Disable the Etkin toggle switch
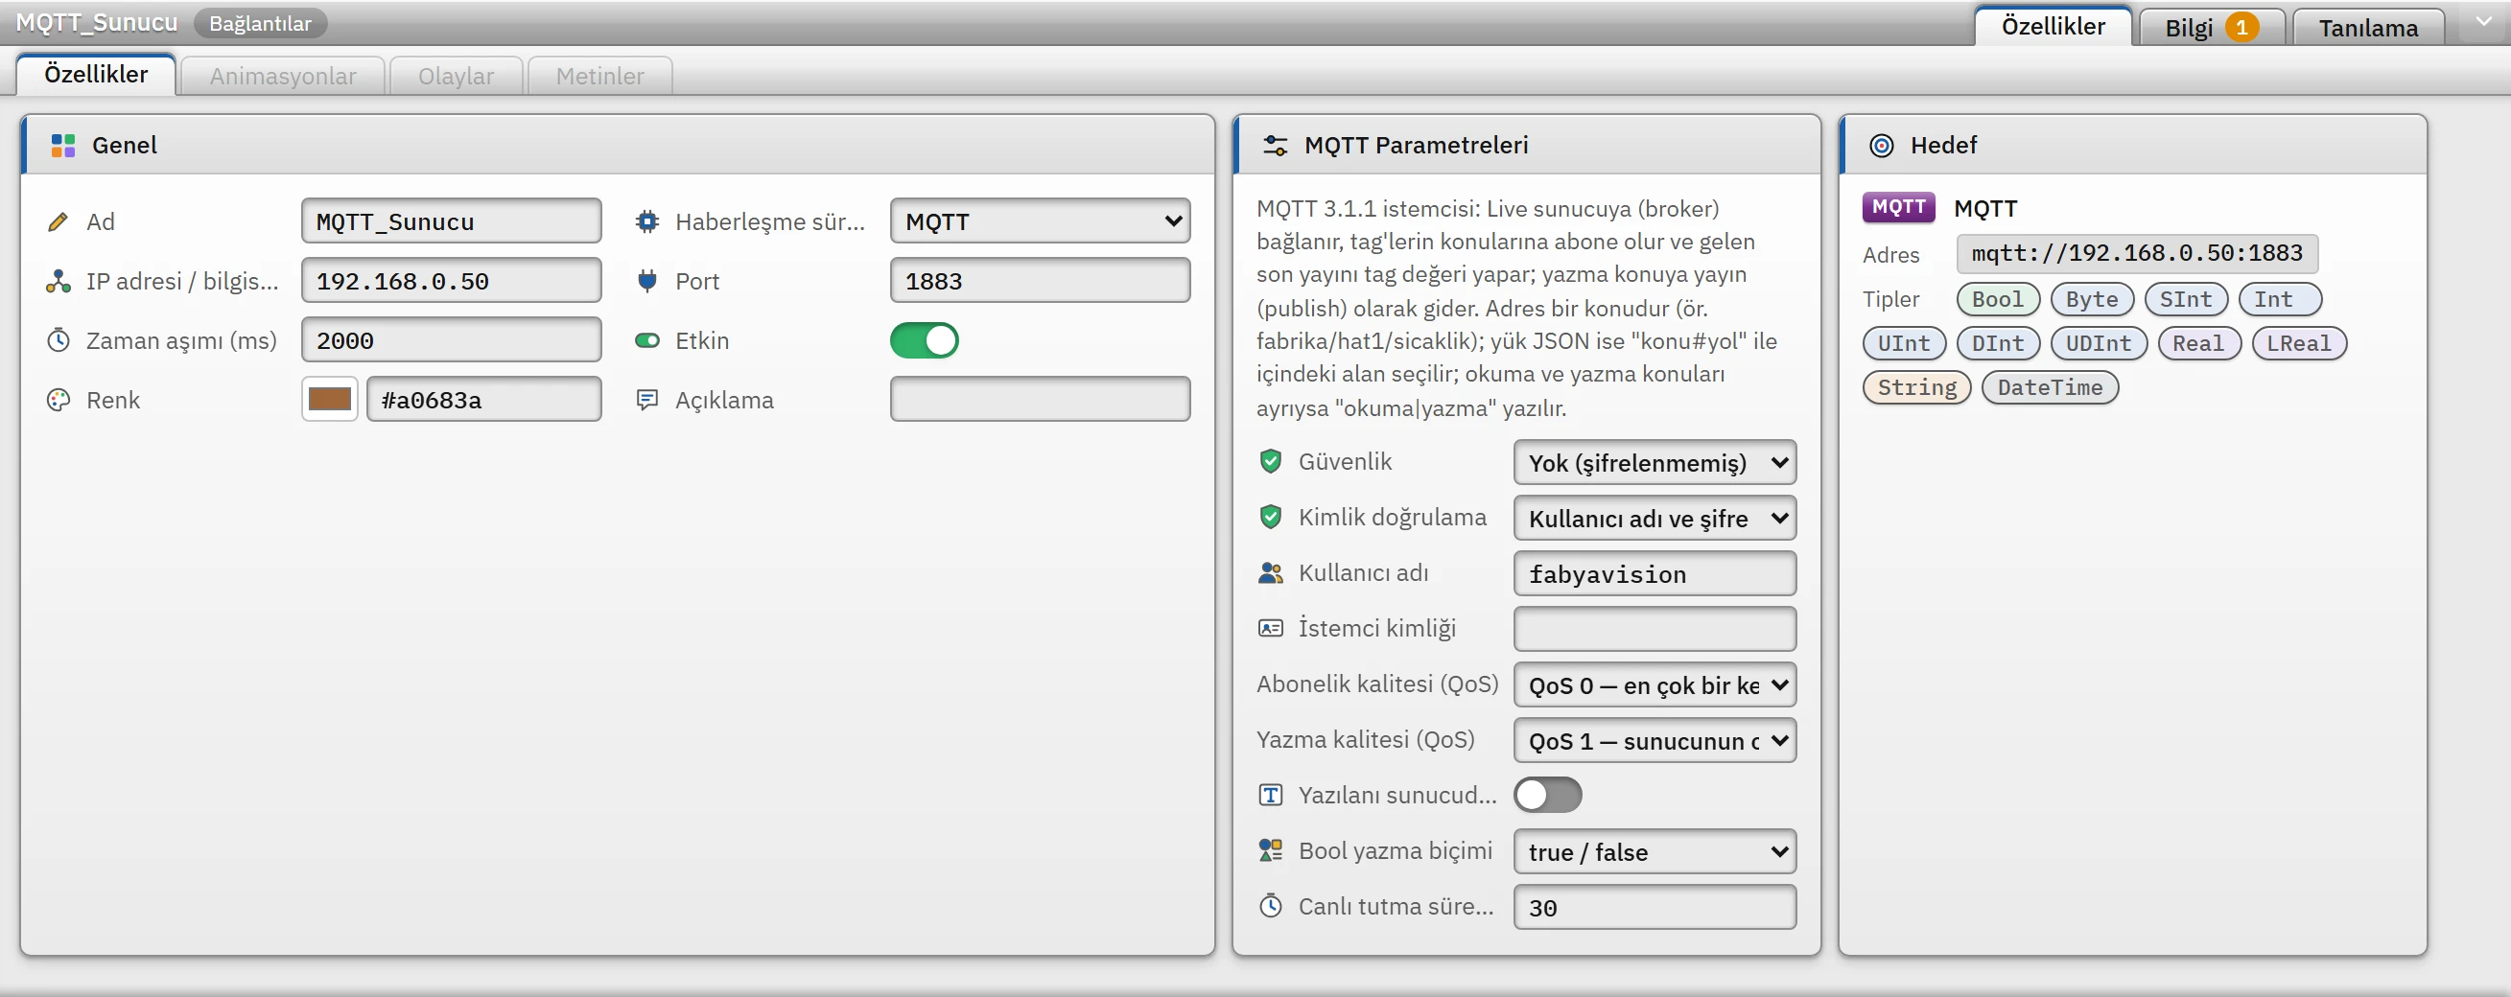Image resolution: width=2511 pixels, height=997 pixels. pyautogui.click(x=924, y=341)
